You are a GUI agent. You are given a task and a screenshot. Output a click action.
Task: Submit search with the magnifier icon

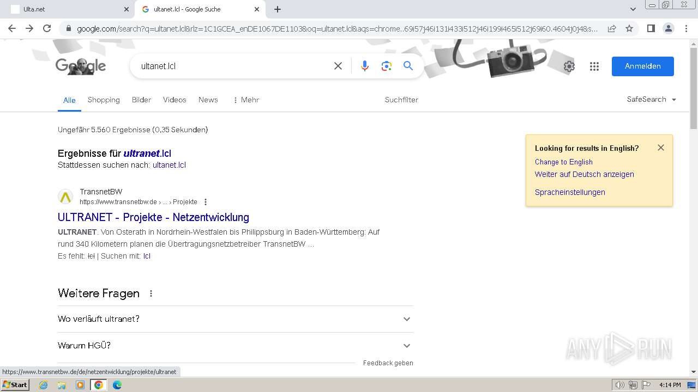click(408, 66)
